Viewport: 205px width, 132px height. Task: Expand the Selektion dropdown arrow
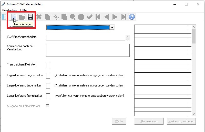(x=112, y=28)
